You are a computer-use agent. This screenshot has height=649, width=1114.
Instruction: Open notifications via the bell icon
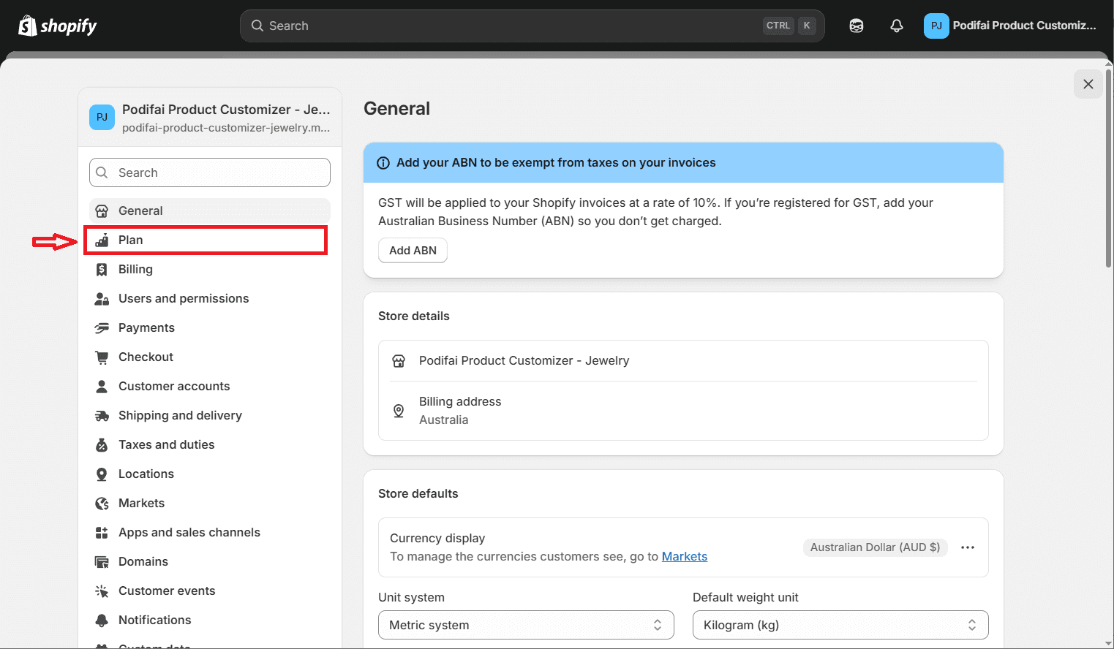tap(896, 25)
